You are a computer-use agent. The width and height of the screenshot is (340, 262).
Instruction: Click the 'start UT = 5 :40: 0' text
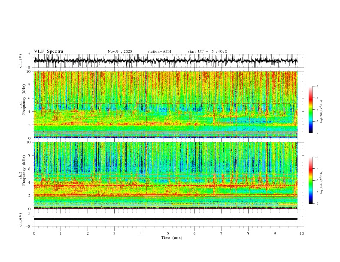coord(207,51)
